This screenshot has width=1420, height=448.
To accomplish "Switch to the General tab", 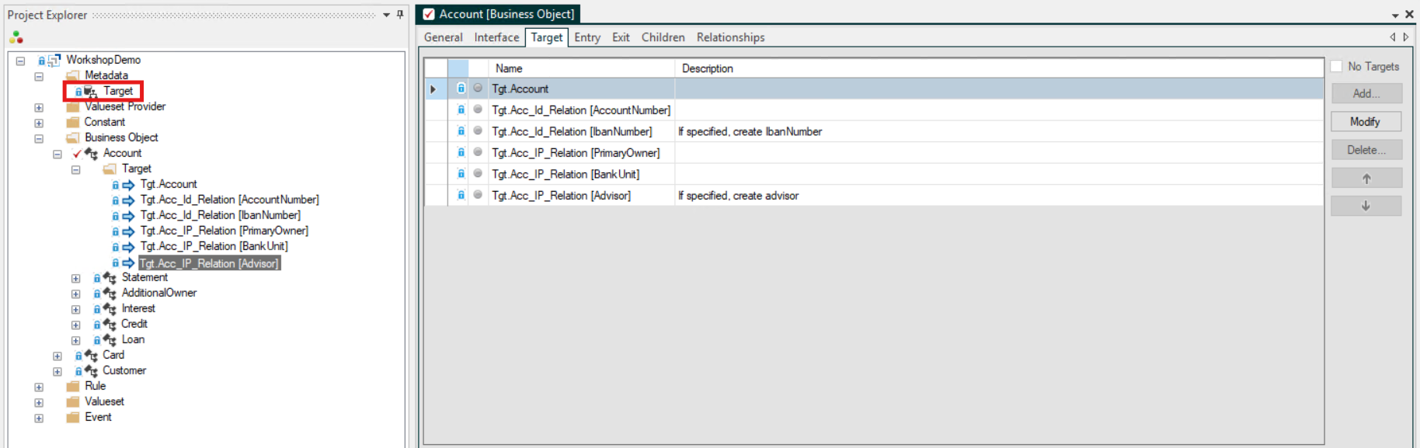I will coord(444,37).
